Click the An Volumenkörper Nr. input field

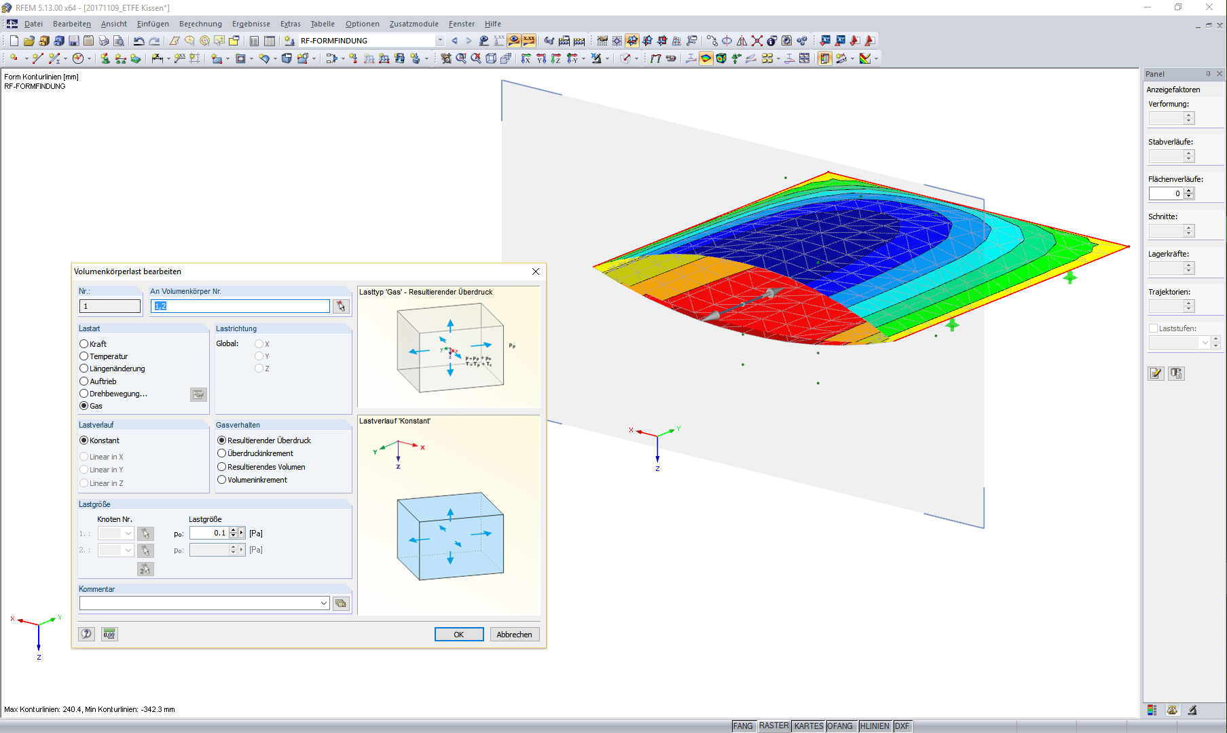pos(241,306)
